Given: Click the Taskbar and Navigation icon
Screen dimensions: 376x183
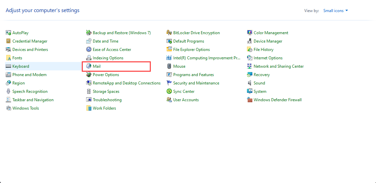Looking at the screenshot, I should [x=8, y=100].
